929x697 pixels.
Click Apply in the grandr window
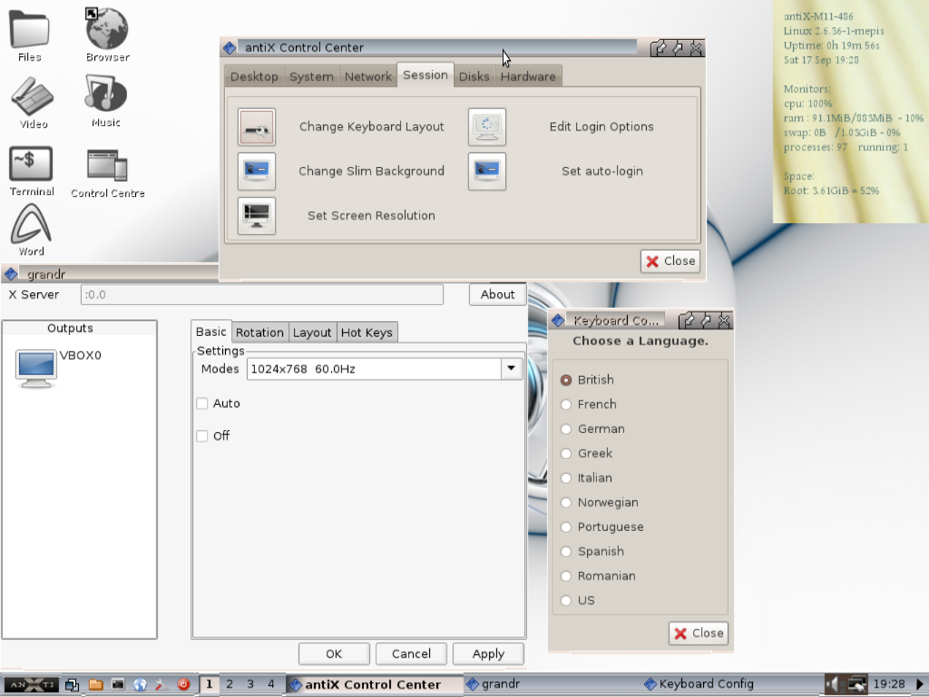click(488, 654)
